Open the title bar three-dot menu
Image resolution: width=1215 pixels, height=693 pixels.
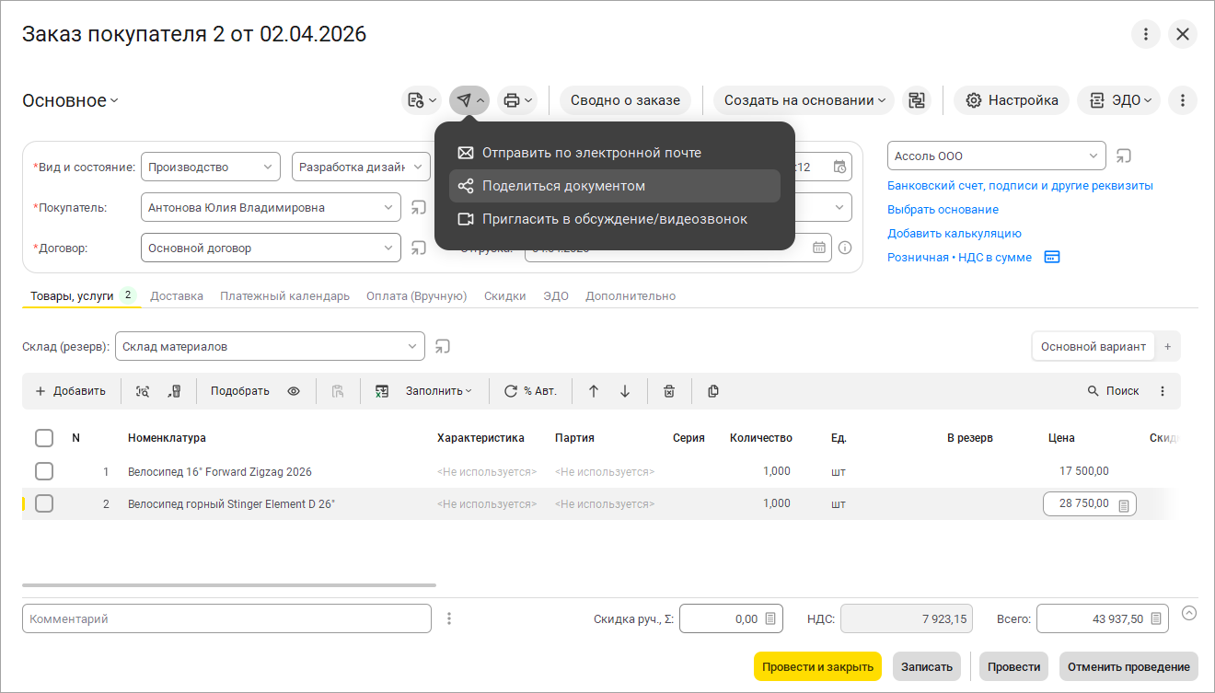coord(1146,34)
